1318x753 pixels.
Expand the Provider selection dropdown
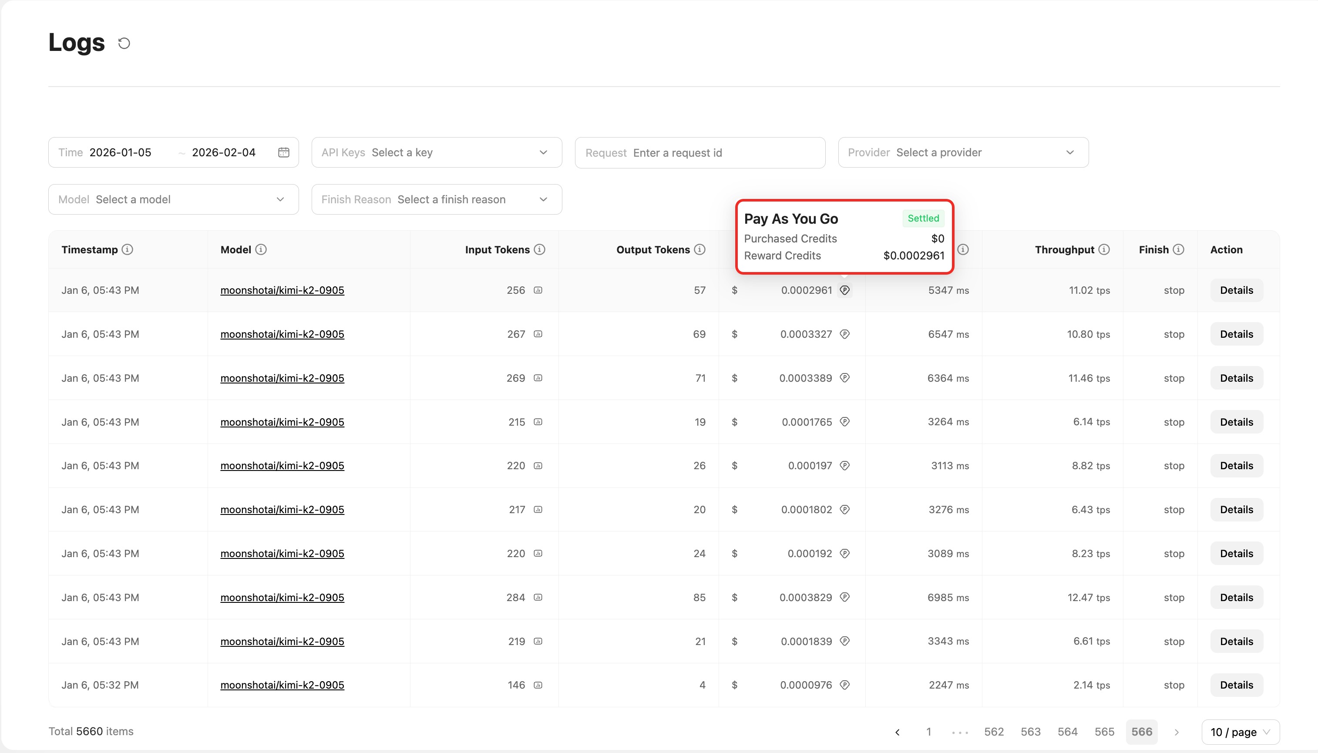[963, 153]
